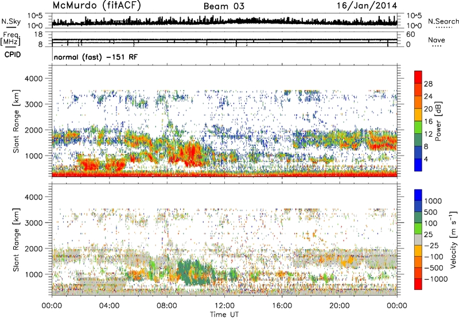This screenshot has height=318, width=459.
Task: Click red -1000 segment of velocity colorbar
Action: 418,284
